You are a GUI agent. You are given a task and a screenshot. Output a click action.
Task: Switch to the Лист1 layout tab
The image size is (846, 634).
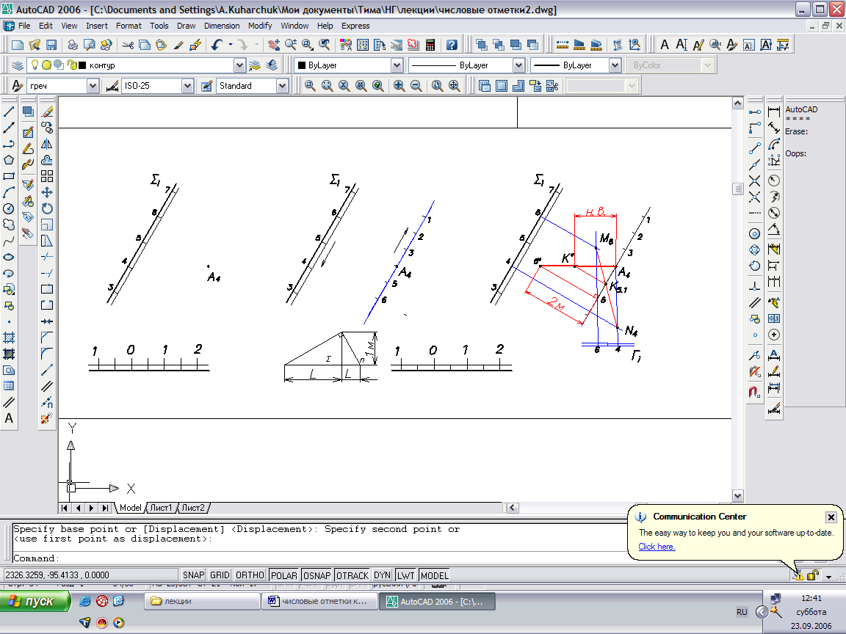tap(161, 508)
